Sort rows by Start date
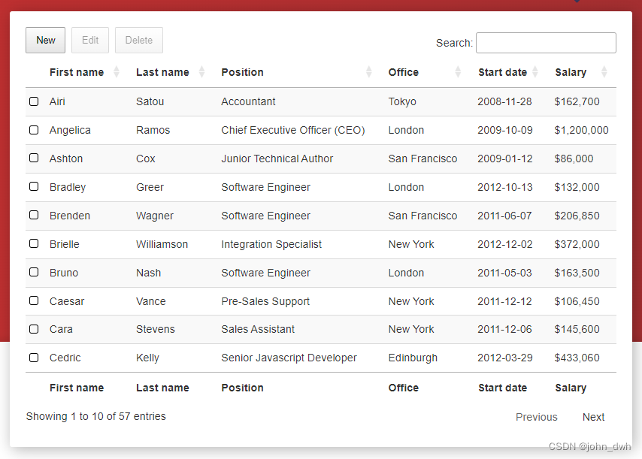 (x=502, y=72)
